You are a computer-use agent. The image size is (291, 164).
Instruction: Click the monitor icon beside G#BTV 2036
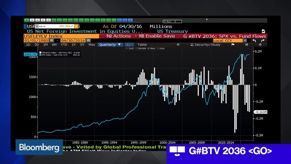click(177, 151)
